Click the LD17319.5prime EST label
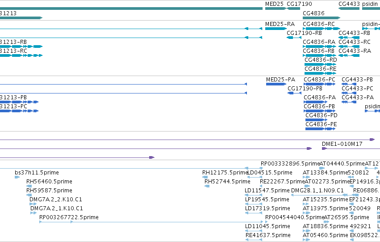 (267, 209)
